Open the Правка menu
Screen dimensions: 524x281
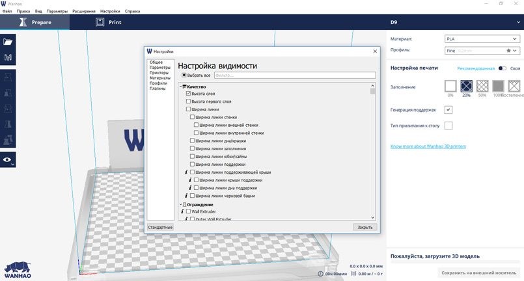(x=23, y=11)
